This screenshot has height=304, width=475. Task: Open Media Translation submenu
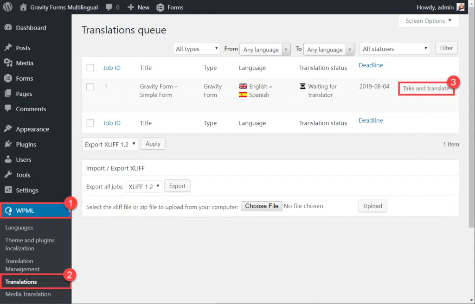(x=28, y=294)
